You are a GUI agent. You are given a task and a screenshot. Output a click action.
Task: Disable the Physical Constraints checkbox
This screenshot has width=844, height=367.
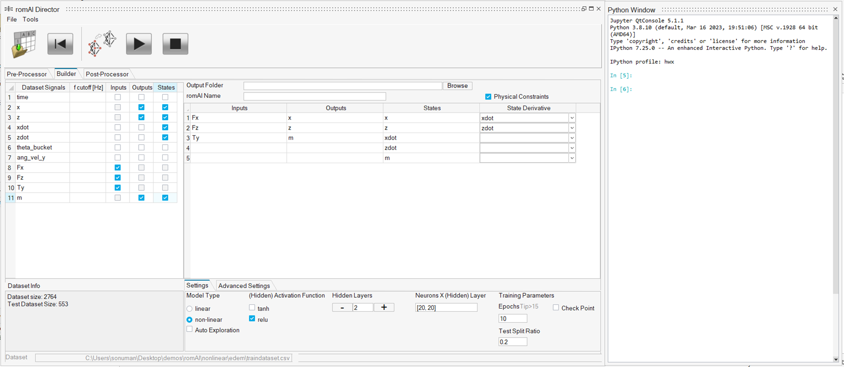[x=488, y=97]
